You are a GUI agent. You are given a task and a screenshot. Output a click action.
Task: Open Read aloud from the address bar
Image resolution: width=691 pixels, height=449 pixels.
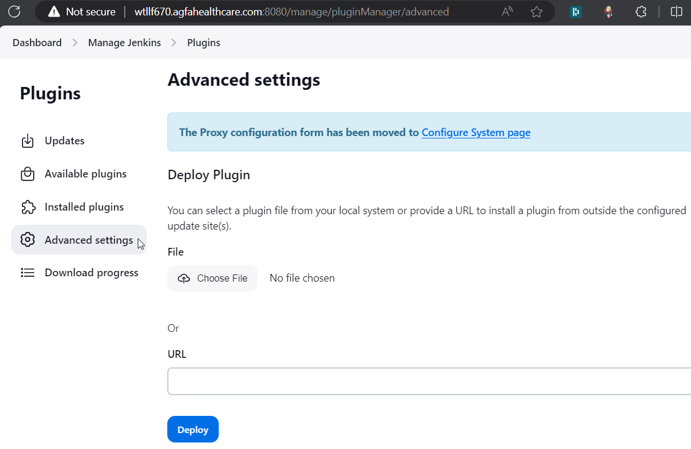point(507,11)
